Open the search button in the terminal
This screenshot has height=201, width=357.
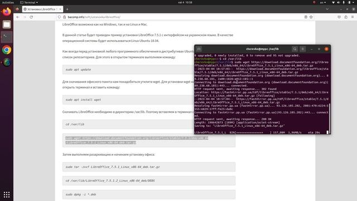pyautogui.click(x=295, y=49)
